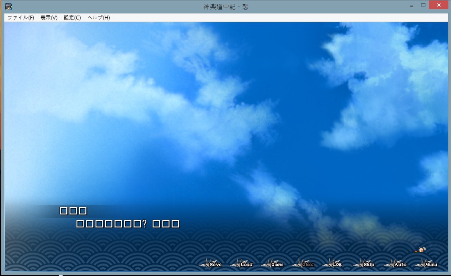Click the speaker name box

click(73, 211)
